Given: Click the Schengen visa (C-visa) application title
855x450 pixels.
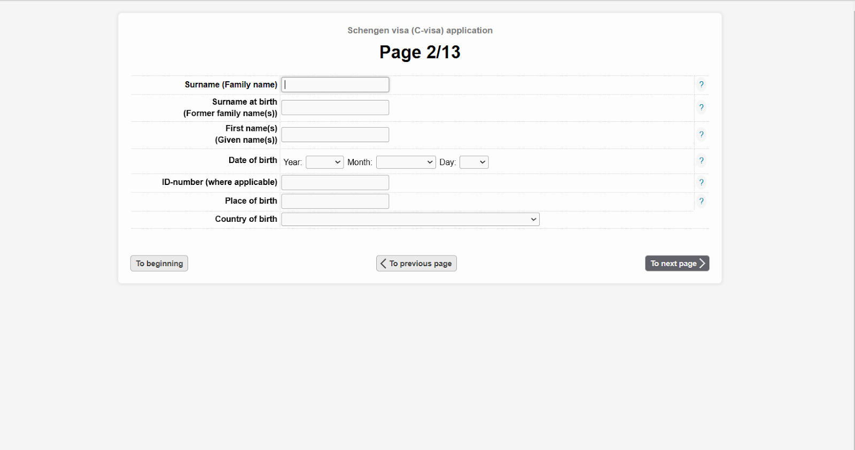Looking at the screenshot, I should click(x=420, y=30).
